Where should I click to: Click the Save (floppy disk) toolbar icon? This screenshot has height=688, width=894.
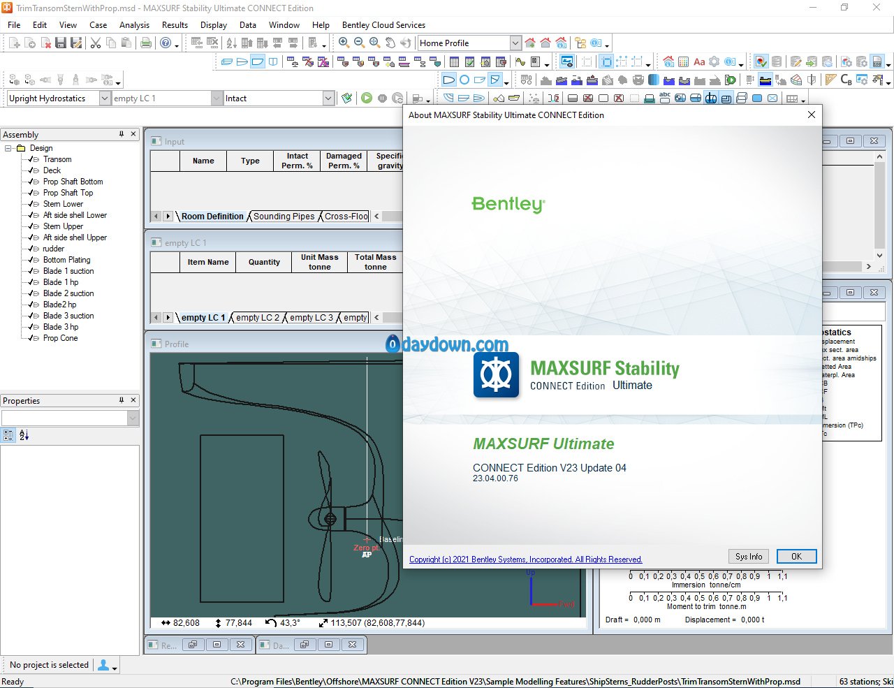(x=61, y=43)
